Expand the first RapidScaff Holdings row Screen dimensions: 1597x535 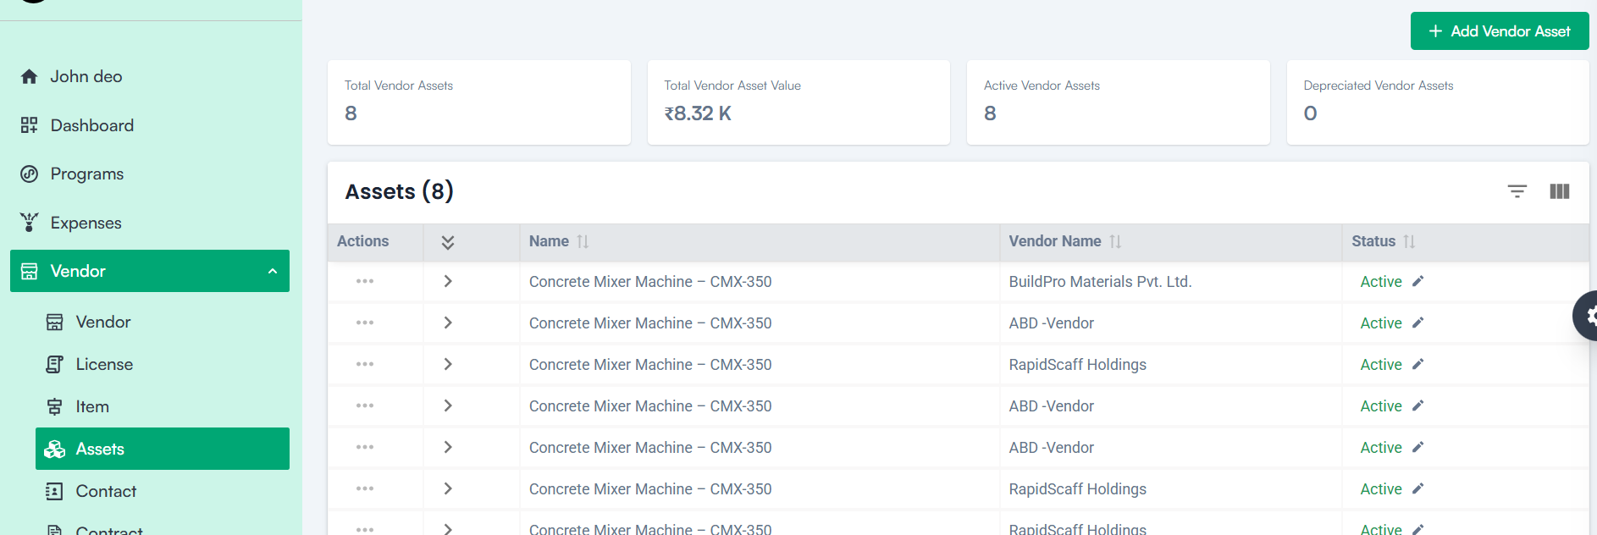point(448,364)
